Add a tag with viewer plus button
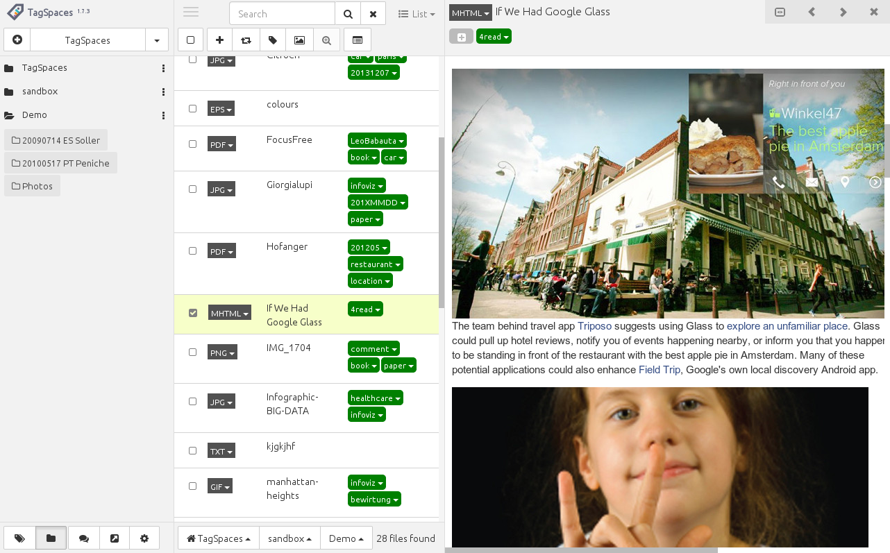 (461, 37)
